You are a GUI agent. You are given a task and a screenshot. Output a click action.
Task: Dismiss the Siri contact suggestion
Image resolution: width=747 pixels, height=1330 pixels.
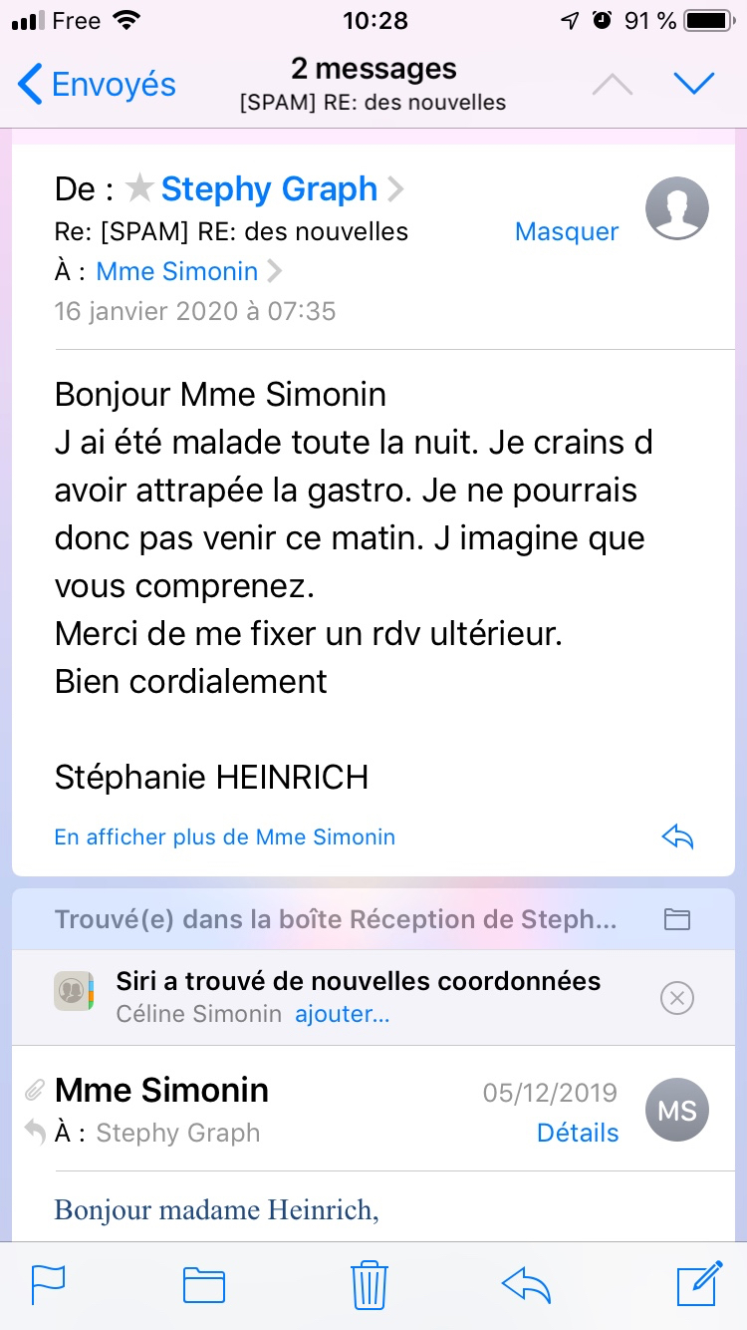point(677,998)
